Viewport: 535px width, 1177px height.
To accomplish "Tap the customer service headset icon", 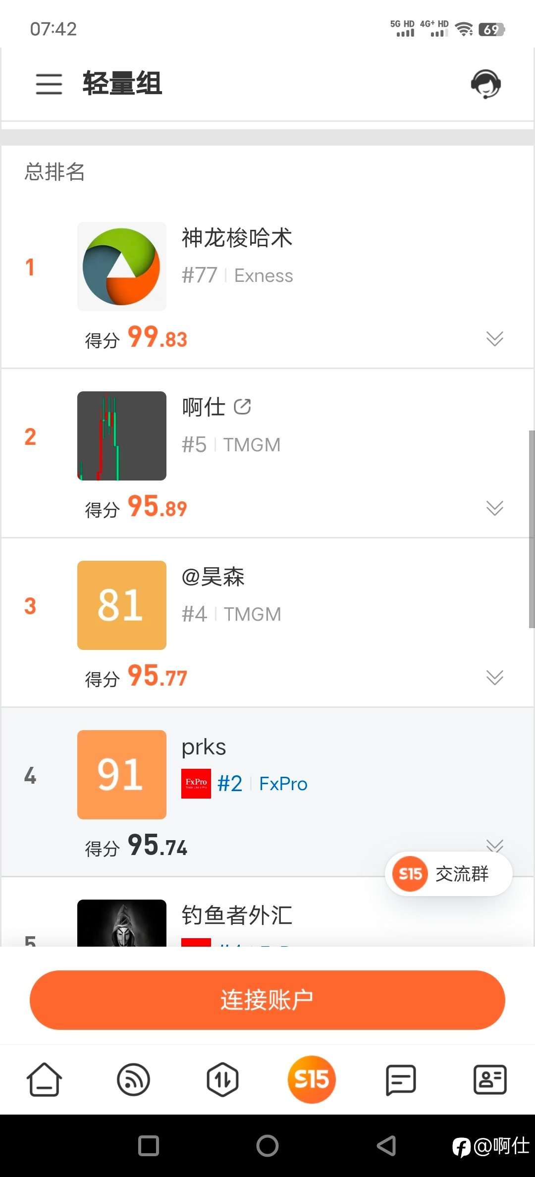I will point(485,84).
